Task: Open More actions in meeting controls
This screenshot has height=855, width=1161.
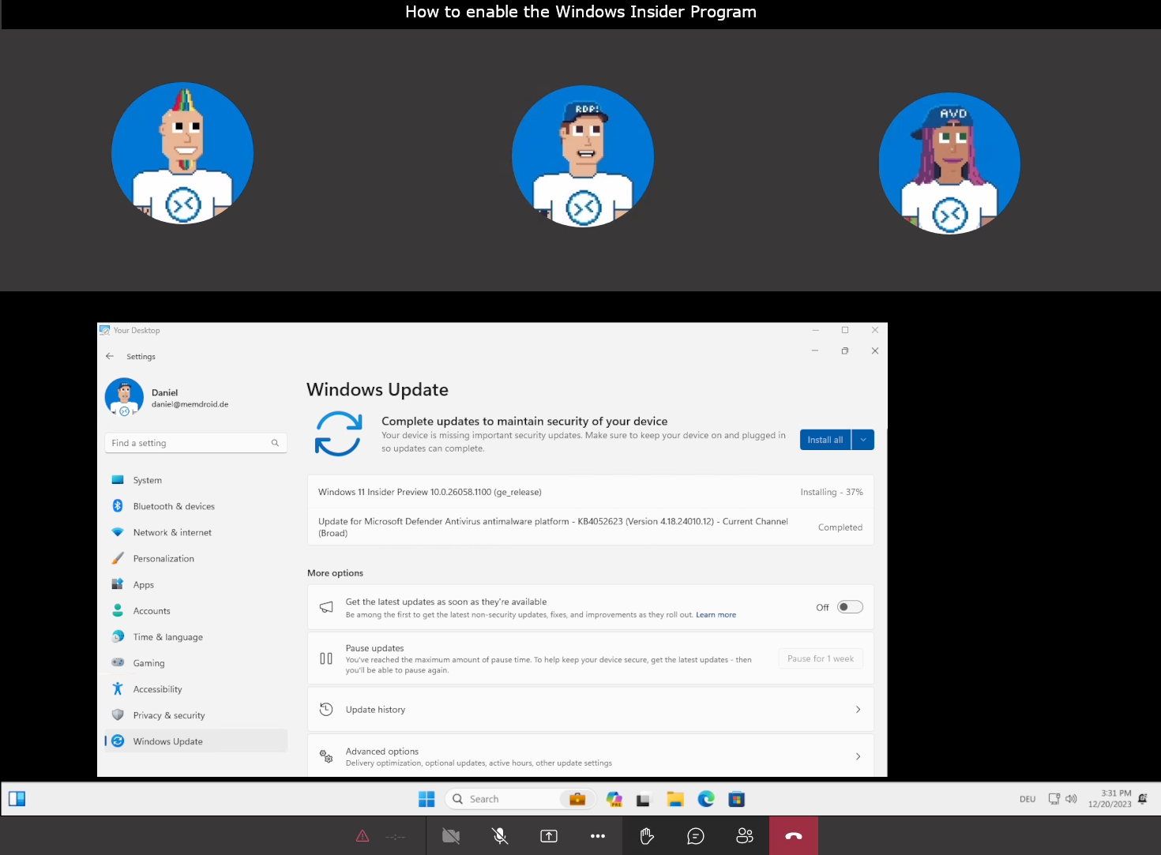Action: tap(598, 835)
